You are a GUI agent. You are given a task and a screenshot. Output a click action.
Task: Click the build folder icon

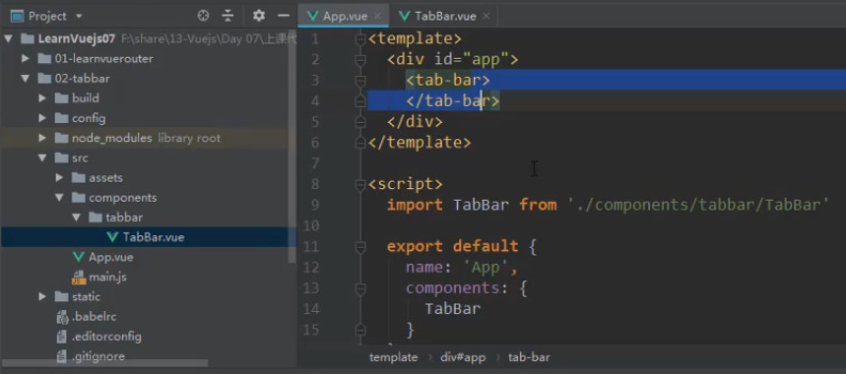pos(61,98)
